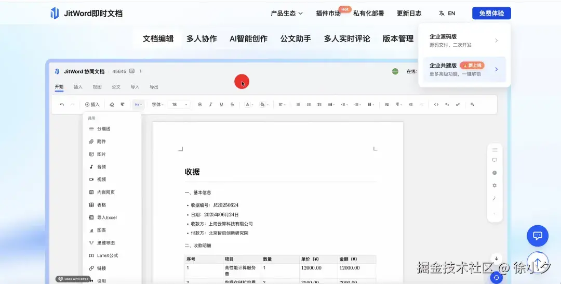Expand the 产品生态 menu in the header
This screenshot has width=561, height=284.
coord(287,13)
